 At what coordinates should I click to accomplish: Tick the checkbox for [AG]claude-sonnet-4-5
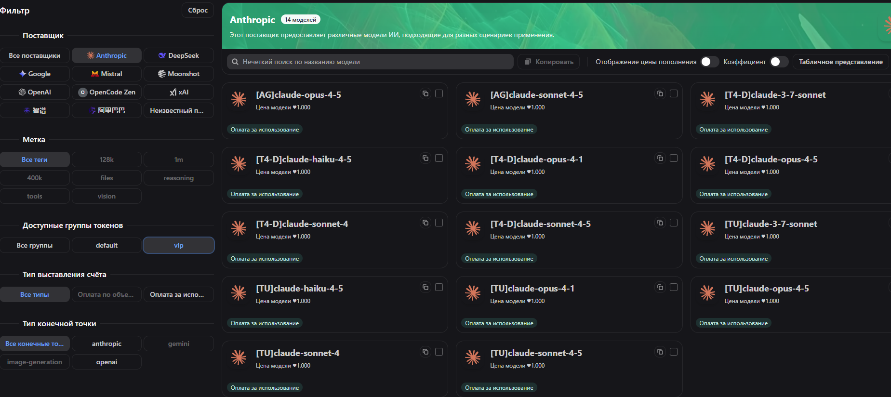pos(674,93)
